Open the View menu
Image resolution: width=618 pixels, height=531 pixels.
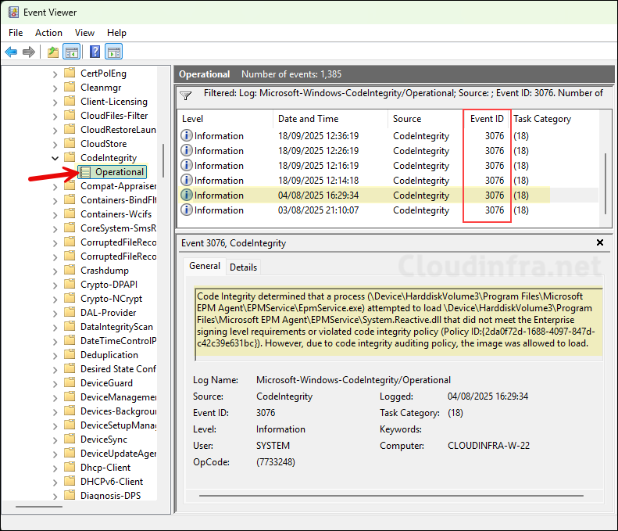84,33
